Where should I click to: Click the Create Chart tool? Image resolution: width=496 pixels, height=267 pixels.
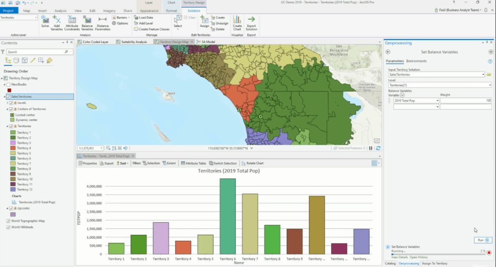click(x=237, y=23)
